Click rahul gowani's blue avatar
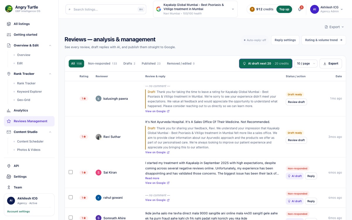This screenshot has height=220, width=352. pyautogui.click(x=99, y=198)
